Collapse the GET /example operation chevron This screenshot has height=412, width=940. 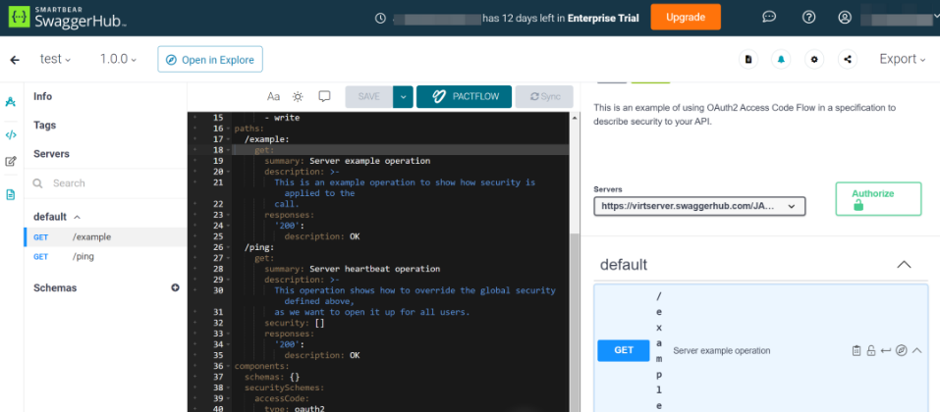[916, 350]
